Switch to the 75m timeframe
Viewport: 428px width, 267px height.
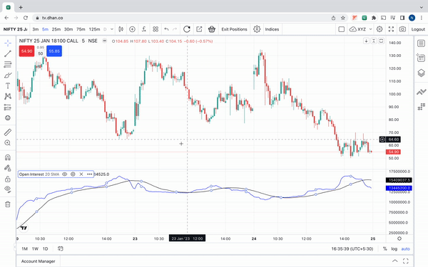tap(81, 29)
